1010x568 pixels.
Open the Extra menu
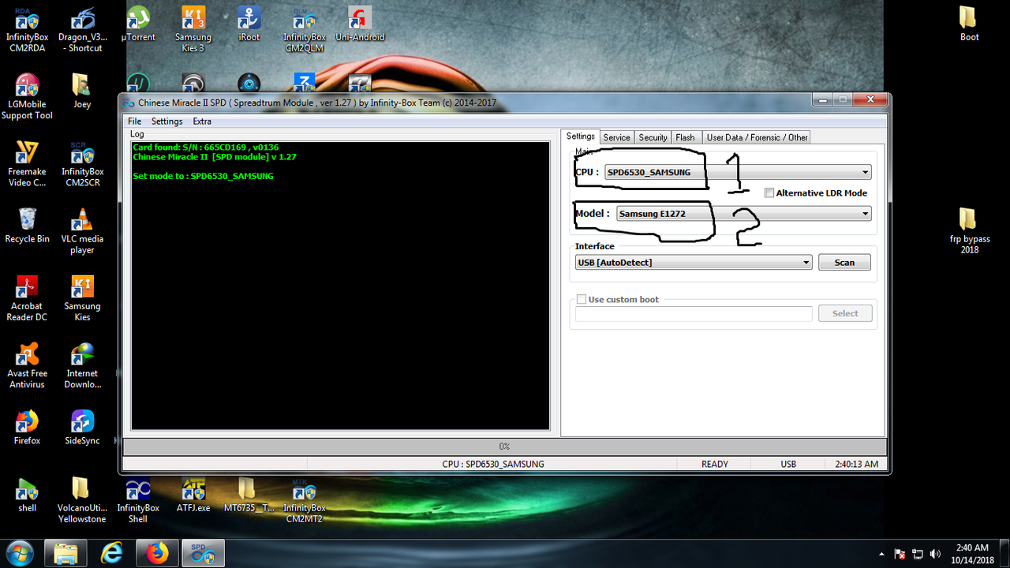[x=202, y=121]
